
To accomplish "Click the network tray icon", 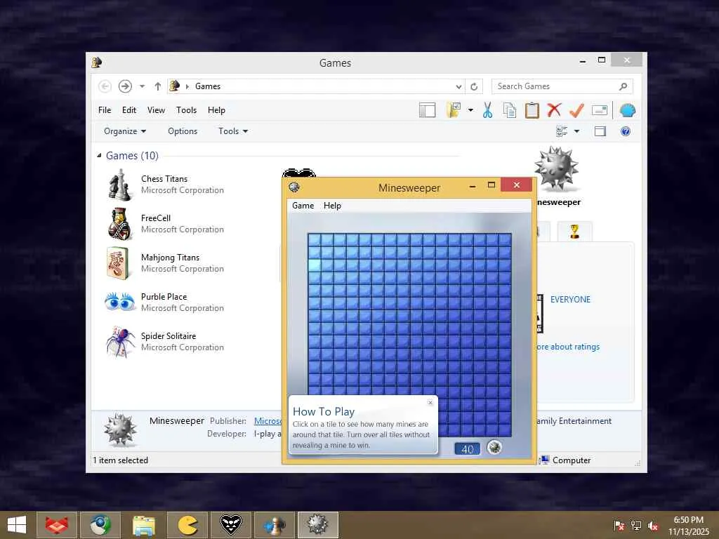I will pyautogui.click(x=636, y=525).
